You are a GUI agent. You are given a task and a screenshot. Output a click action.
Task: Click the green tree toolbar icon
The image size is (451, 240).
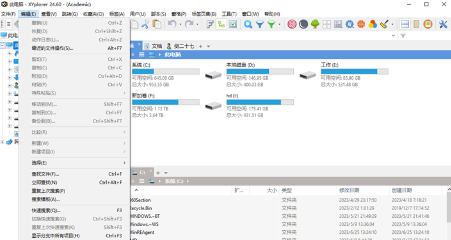[x=315, y=25]
